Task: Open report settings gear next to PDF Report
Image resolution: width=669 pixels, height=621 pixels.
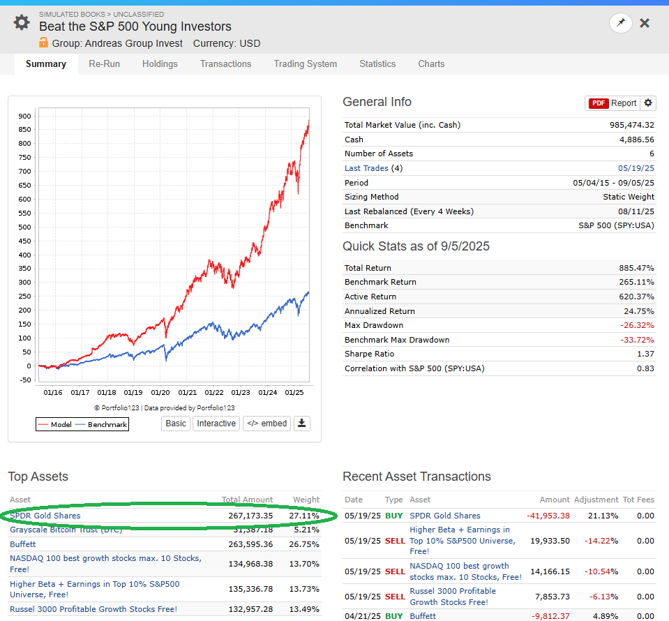Action: (x=648, y=103)
